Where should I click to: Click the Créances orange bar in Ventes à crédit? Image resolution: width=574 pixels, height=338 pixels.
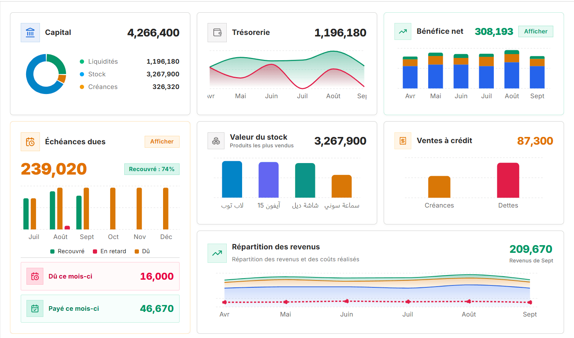pyautogui.click(x=439, y=187)
